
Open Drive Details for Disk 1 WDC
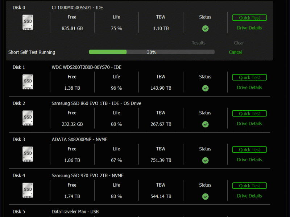tap(249, 88)
